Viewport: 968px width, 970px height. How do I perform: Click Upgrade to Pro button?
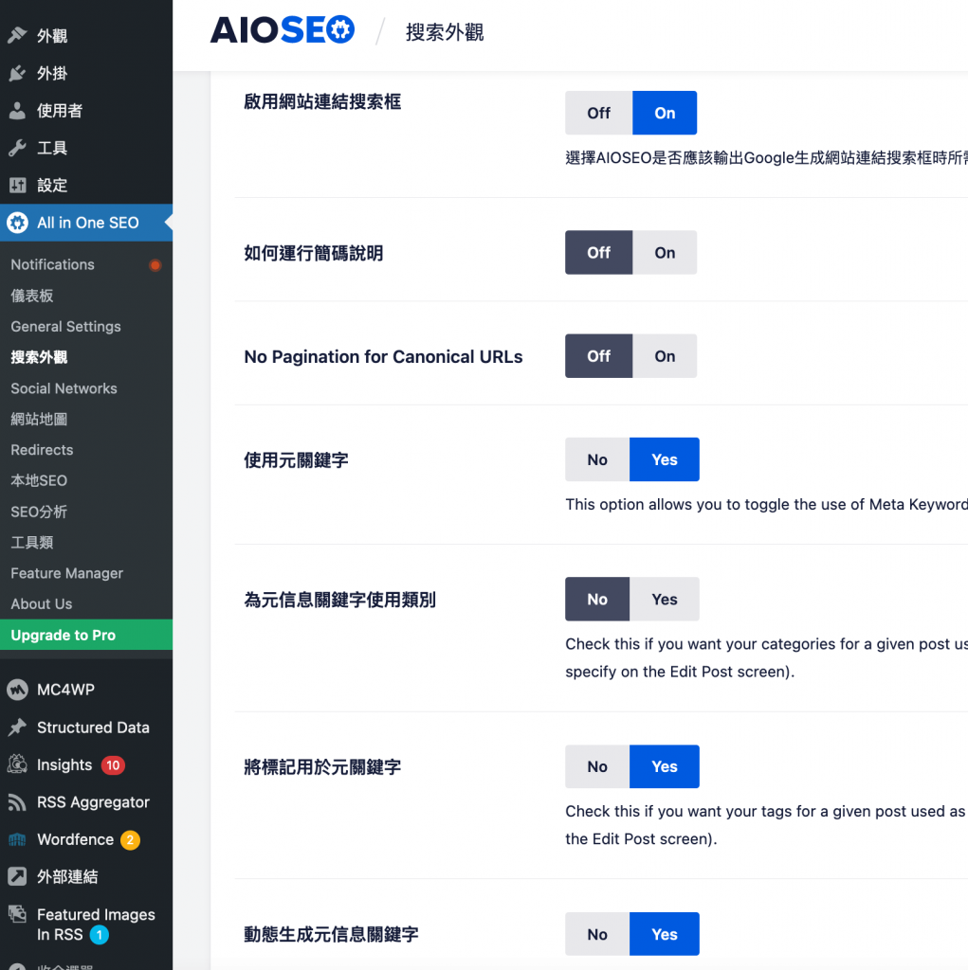[64, 635]
